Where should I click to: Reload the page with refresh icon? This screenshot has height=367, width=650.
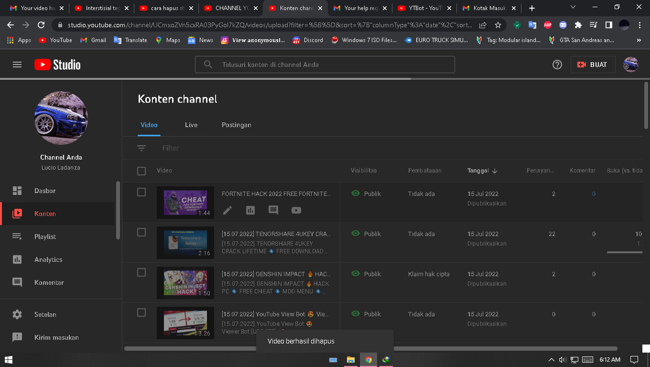42,25
